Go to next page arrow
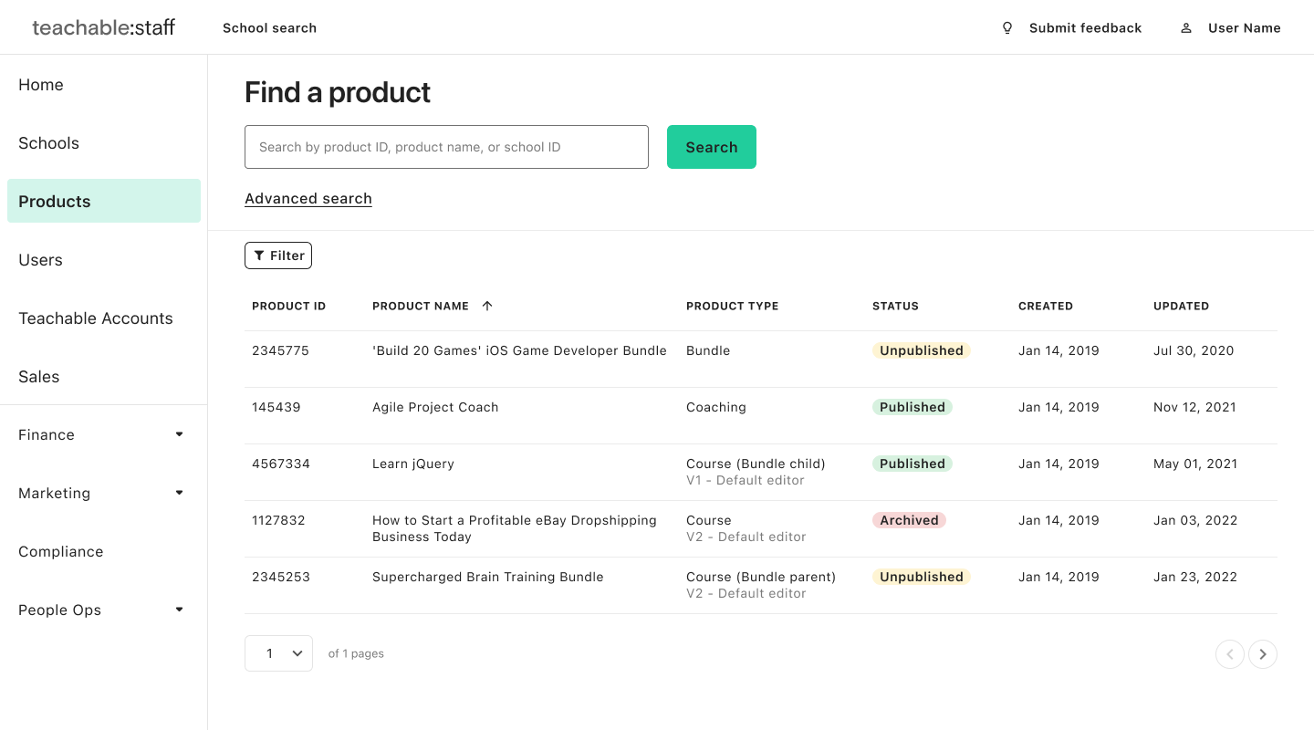The height and width of the screenshot is (730, 1314). (1263, 654)
